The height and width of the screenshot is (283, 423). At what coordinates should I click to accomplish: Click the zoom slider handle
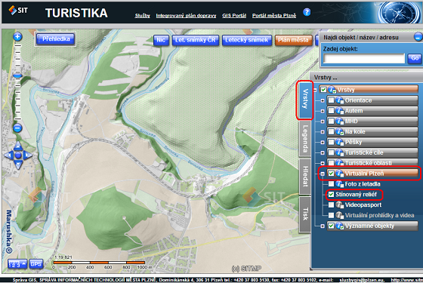pyautogui.click(x=17, y=76)
